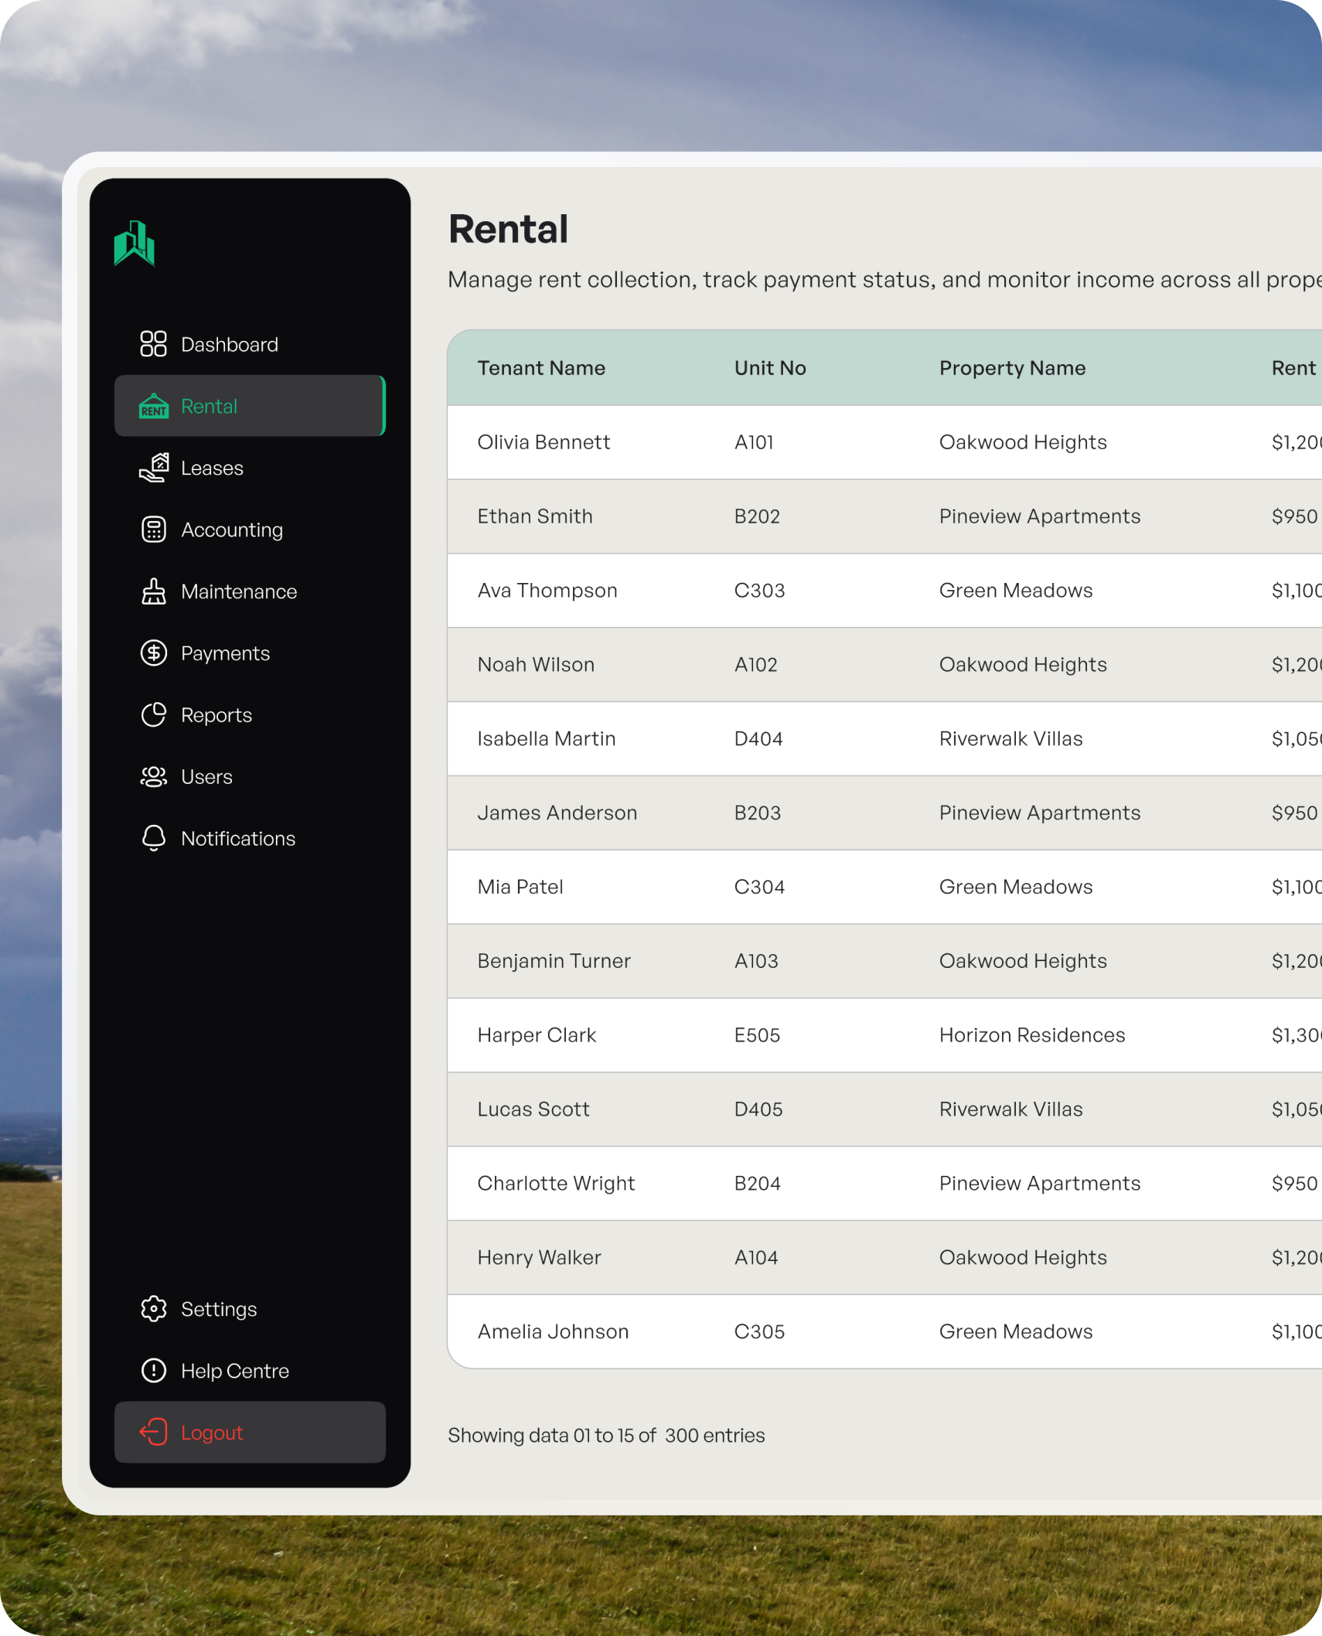The width and height of the screenshot is (1322, 1636).
Task: Click the Help Centre exclamation icon
Action: coord(153,1370)
